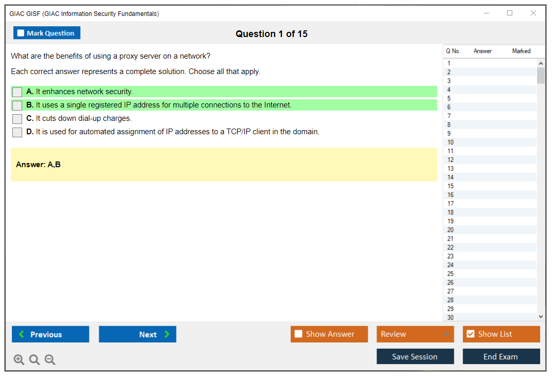This screenshot has width=553, height=378.
Task: Click the End Exam button
Action: pos(501,356)
